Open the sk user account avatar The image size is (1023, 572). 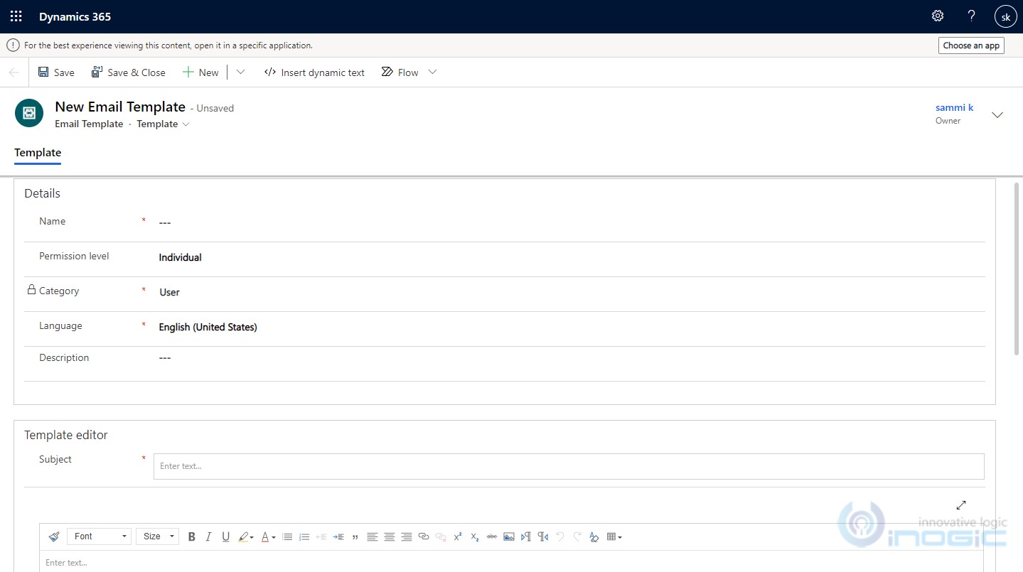pyautogui.click(x=1006, y=16)
